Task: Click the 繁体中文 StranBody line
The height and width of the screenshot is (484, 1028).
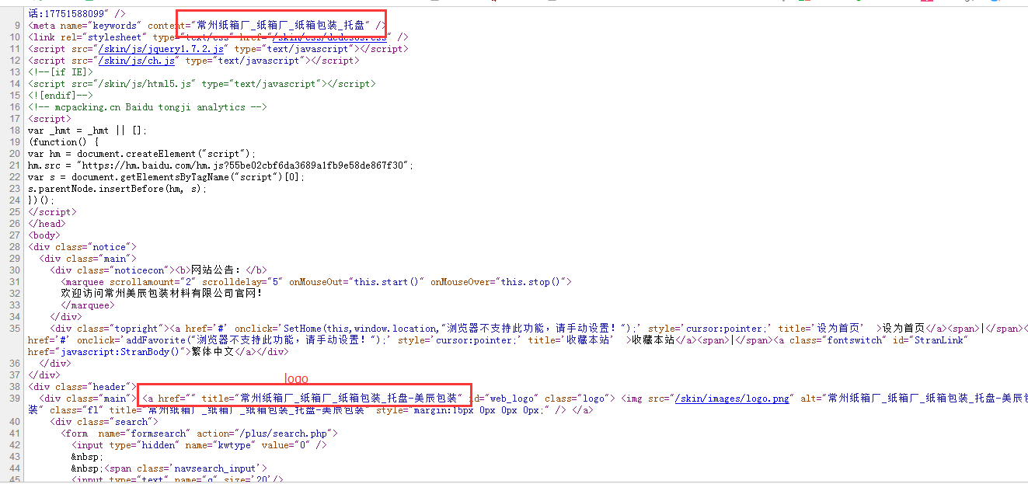Action: pos(160,351)
